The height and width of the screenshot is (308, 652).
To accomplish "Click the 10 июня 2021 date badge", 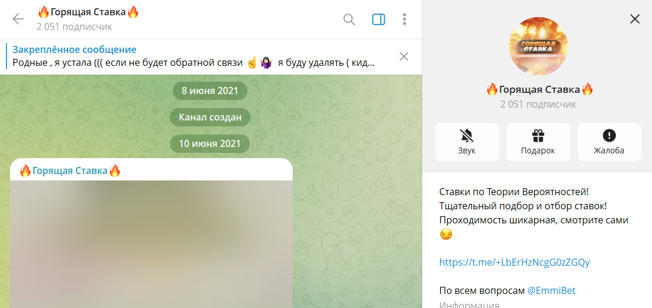I will 210,143.
